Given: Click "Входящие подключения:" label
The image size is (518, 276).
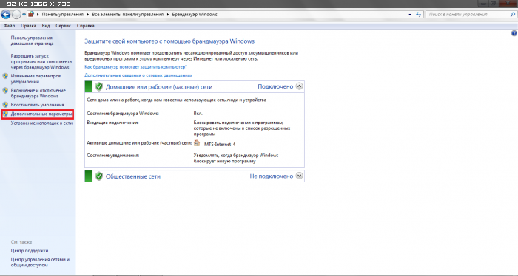Looking at the screenshot, I should pos(112,123).
